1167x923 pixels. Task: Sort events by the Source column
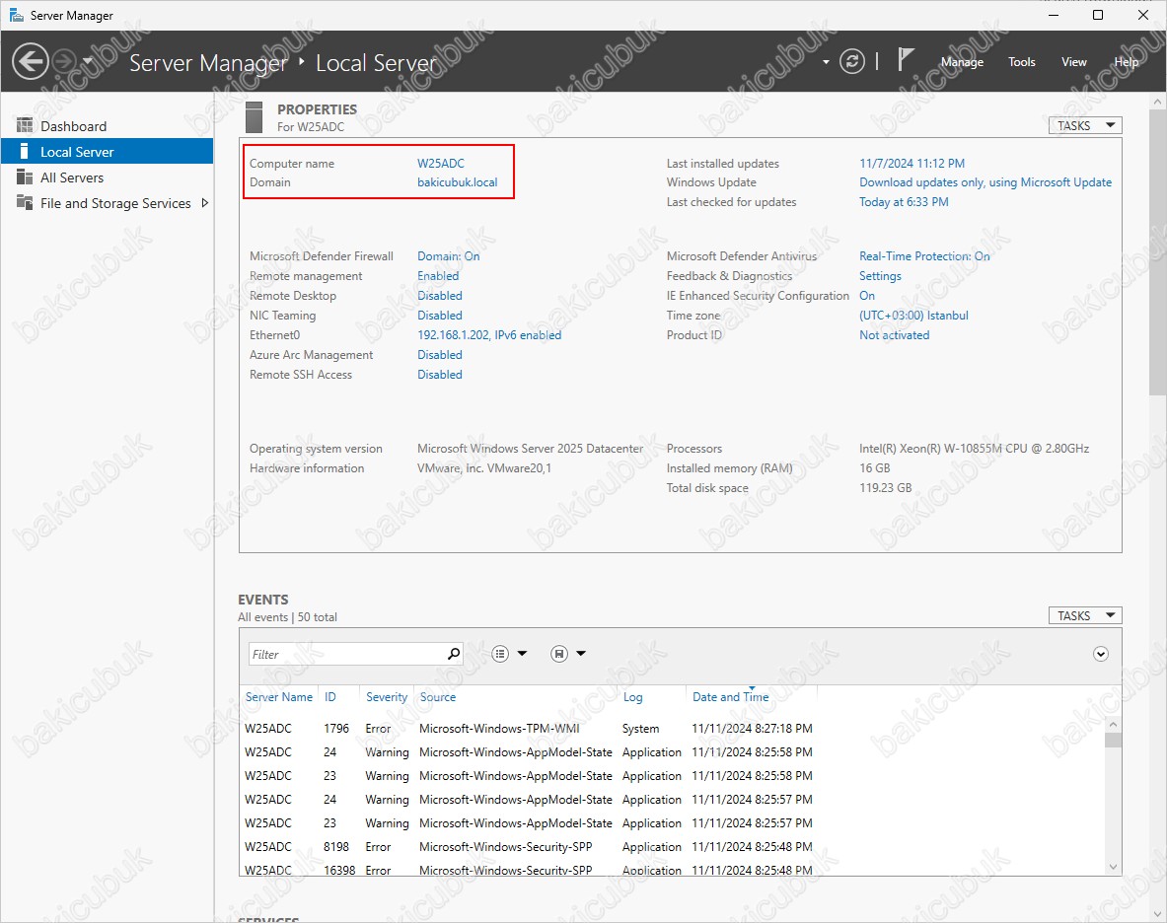438,697
